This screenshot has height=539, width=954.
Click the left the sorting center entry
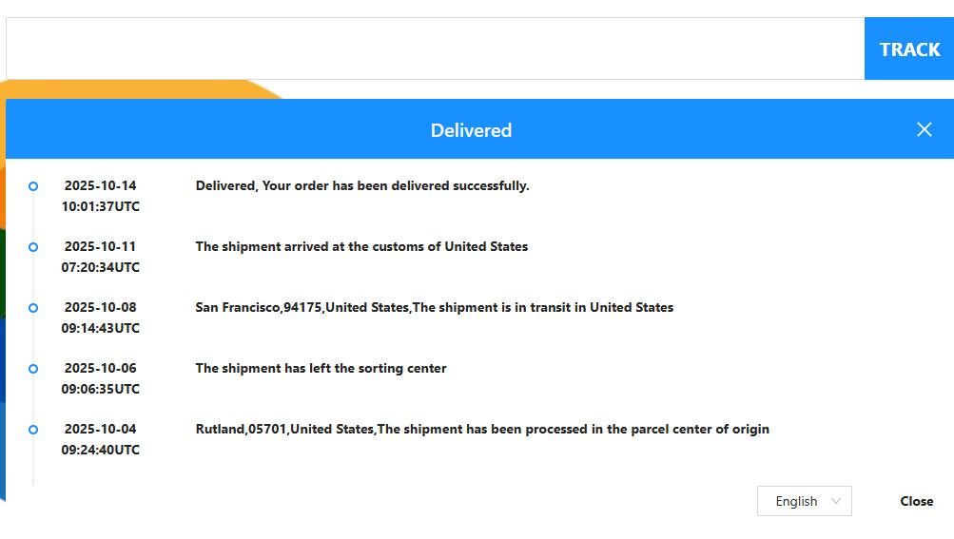[x=321, y=369]
